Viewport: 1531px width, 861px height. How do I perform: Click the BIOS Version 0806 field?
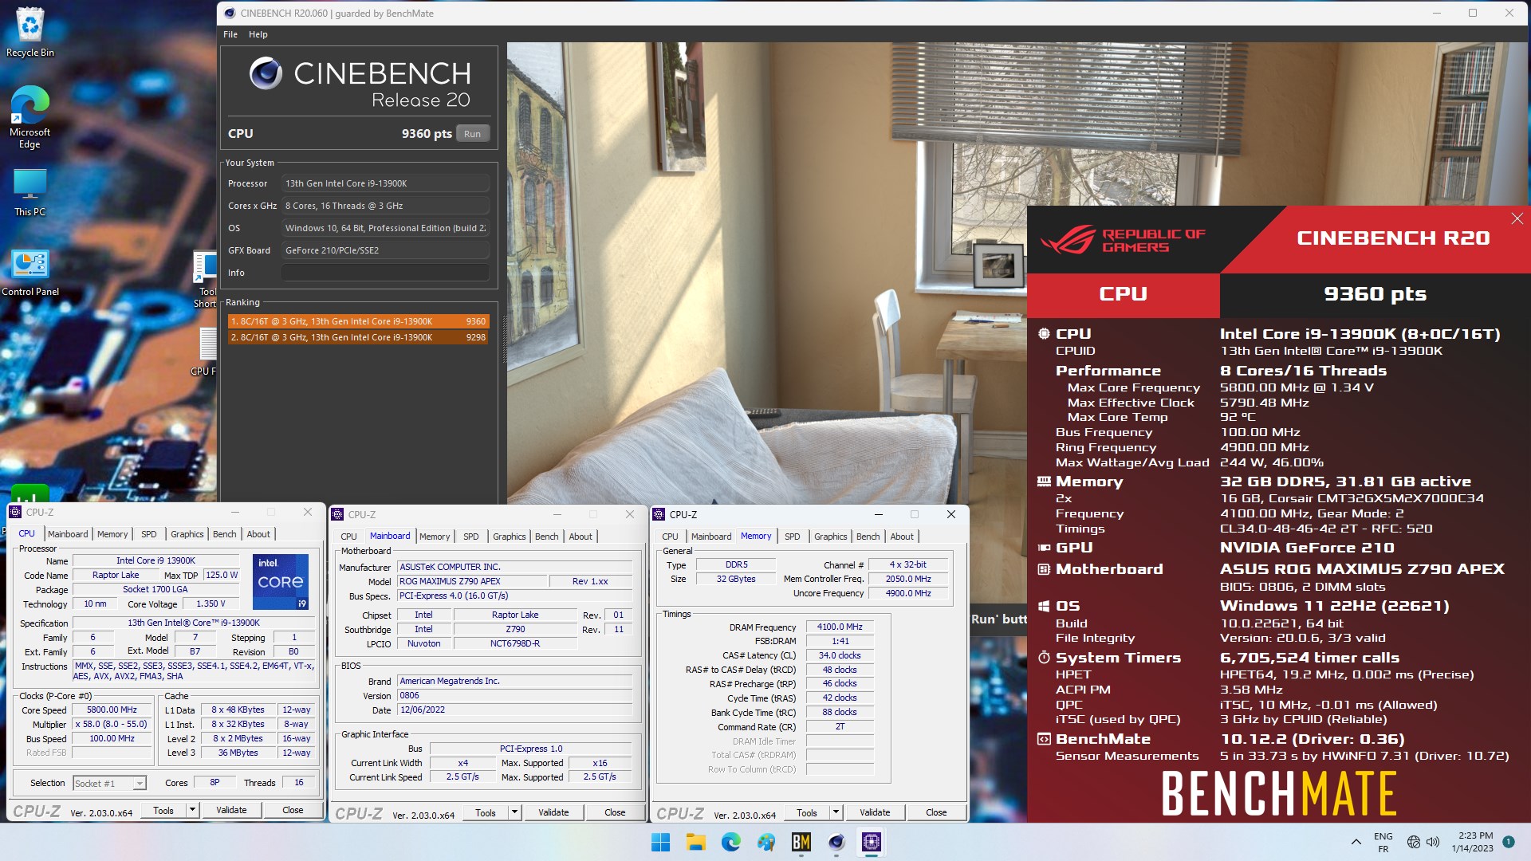click(515, 695)
